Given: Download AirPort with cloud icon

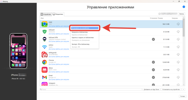Looking at the screenshot, I should pos(178,47).
